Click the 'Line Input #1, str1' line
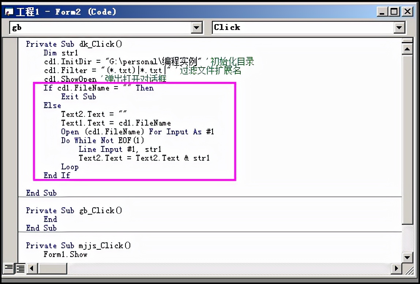420x284 pixels. coord(120,149)
